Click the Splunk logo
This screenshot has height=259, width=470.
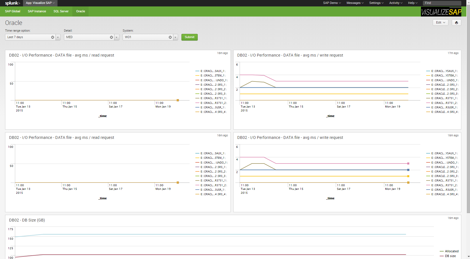[x=13, y=3]
